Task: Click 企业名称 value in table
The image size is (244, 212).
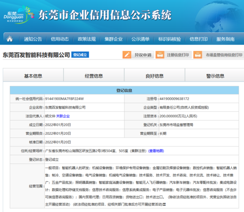Action: [65, 107]
